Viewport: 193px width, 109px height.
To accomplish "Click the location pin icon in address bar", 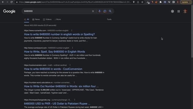I will pos(134,2).
